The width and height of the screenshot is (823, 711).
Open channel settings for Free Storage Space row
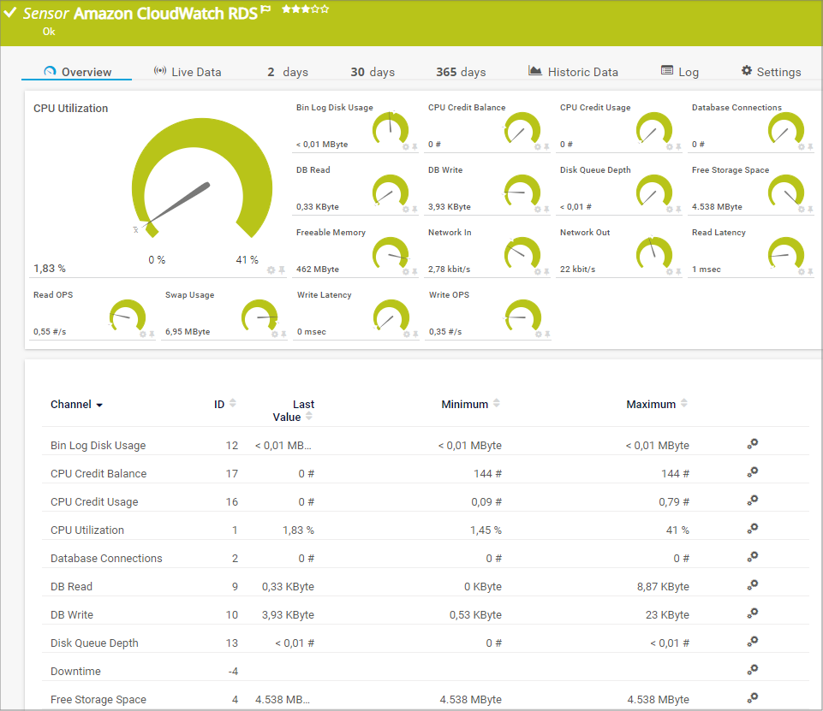(752, 698)
